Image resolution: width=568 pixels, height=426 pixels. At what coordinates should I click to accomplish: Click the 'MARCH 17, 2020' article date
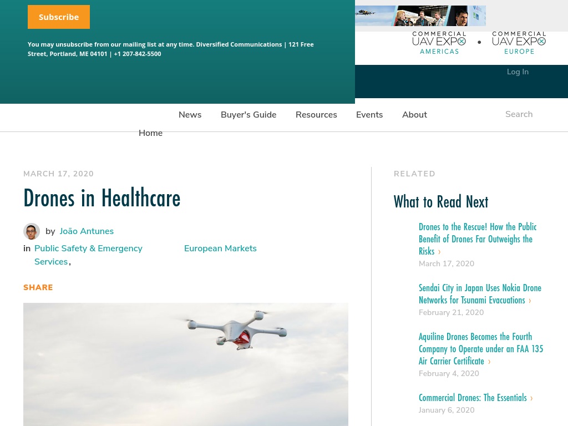click(x=58, y=174)
